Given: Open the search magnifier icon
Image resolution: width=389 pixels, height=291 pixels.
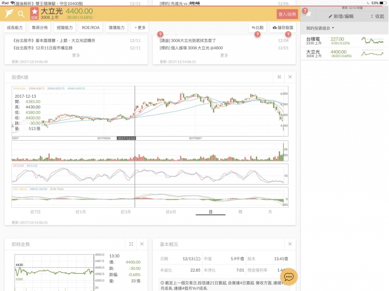Looking at the screenshot, I should [21, 14].
